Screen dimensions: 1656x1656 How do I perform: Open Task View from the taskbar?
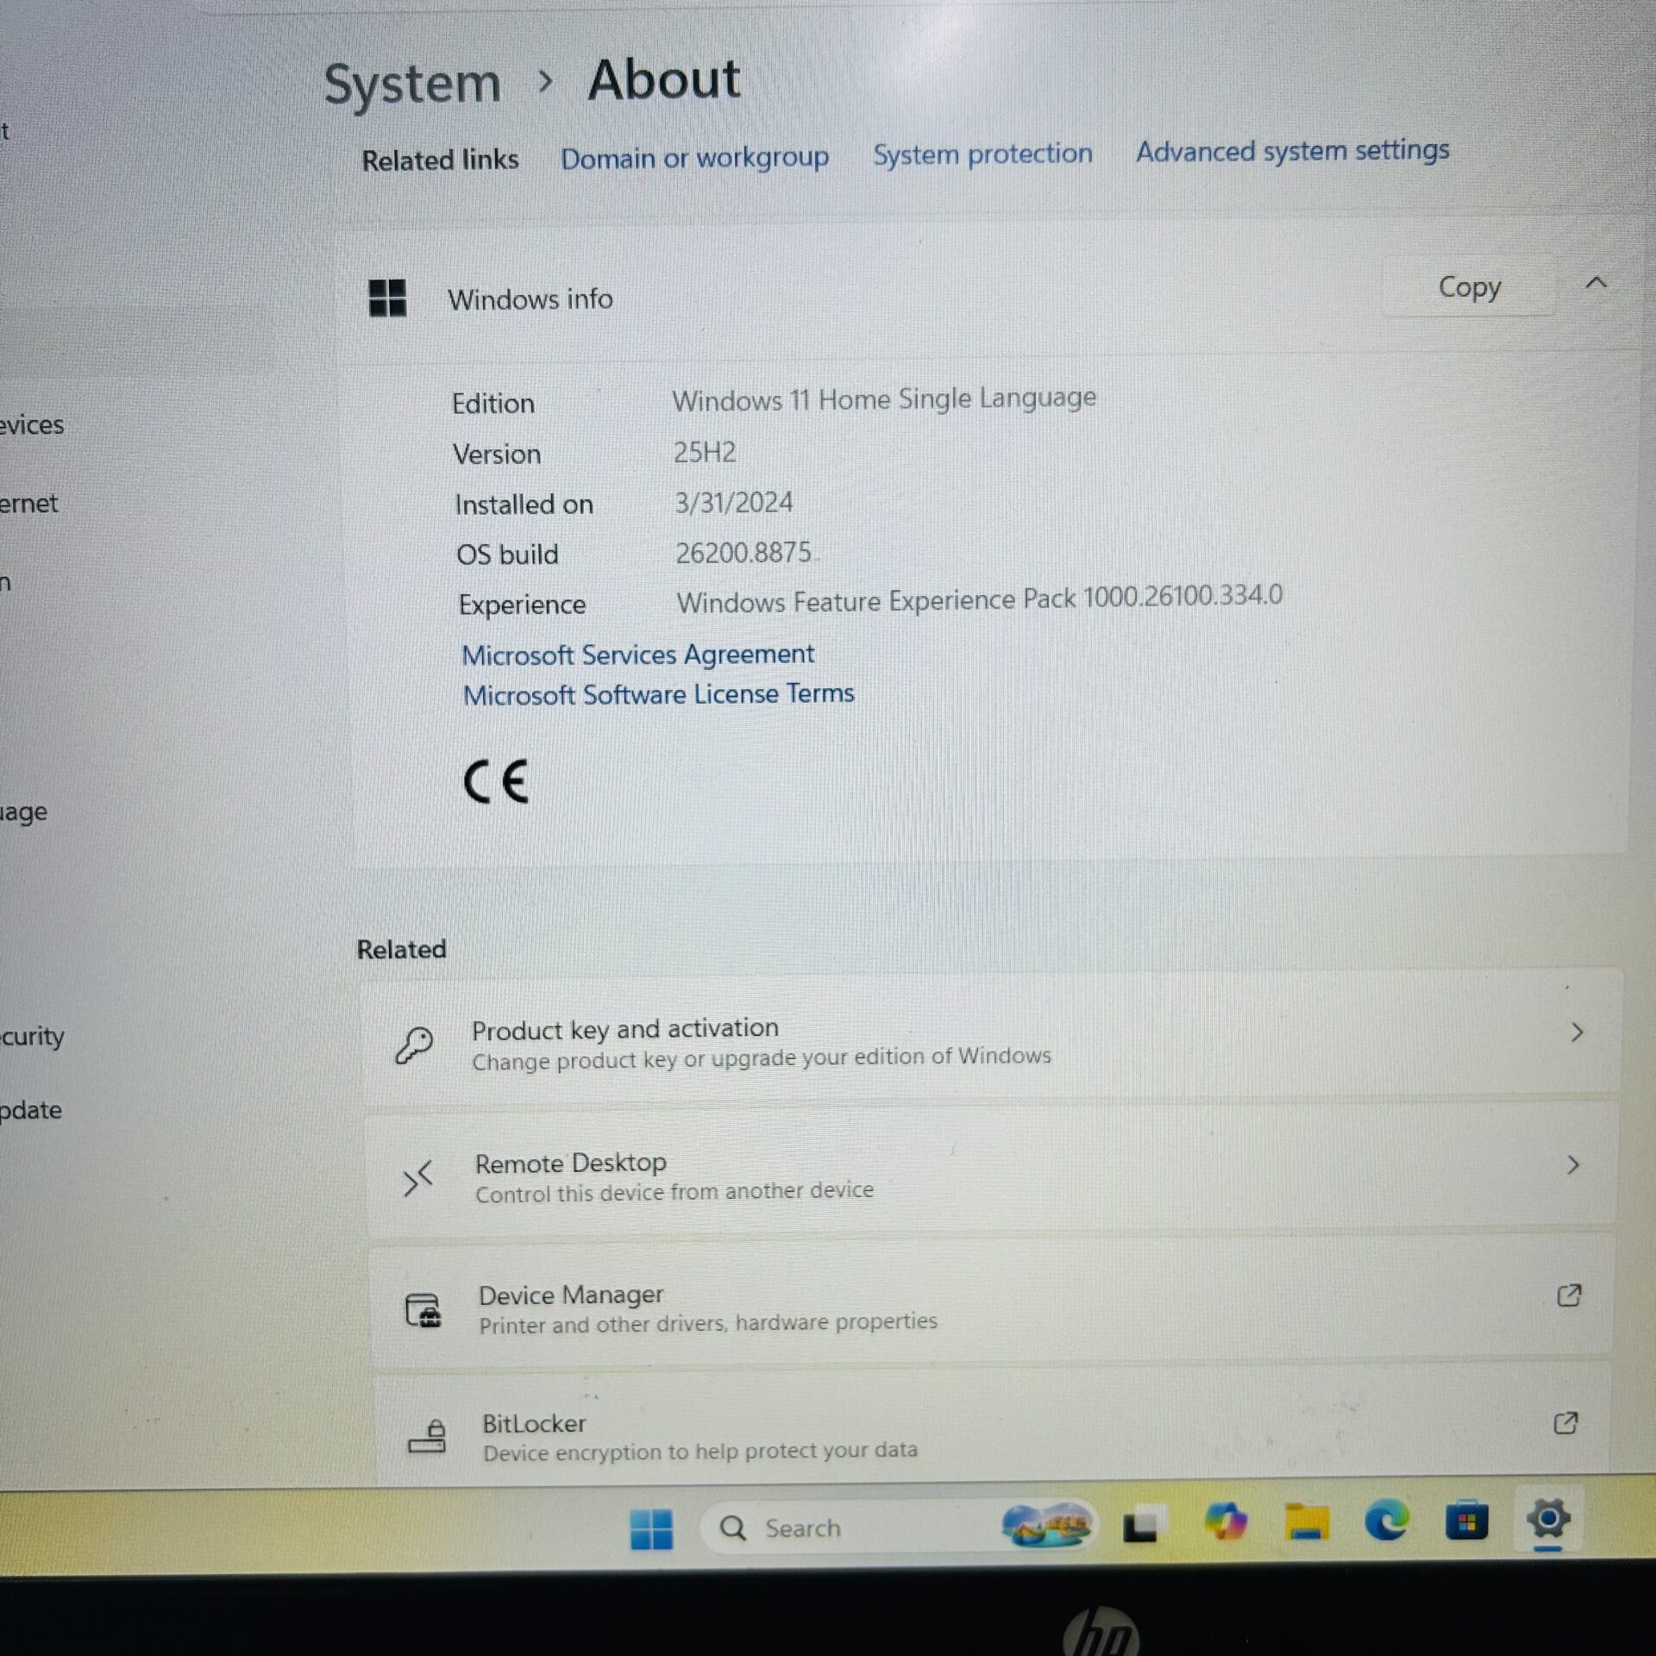(1144, 1525)
